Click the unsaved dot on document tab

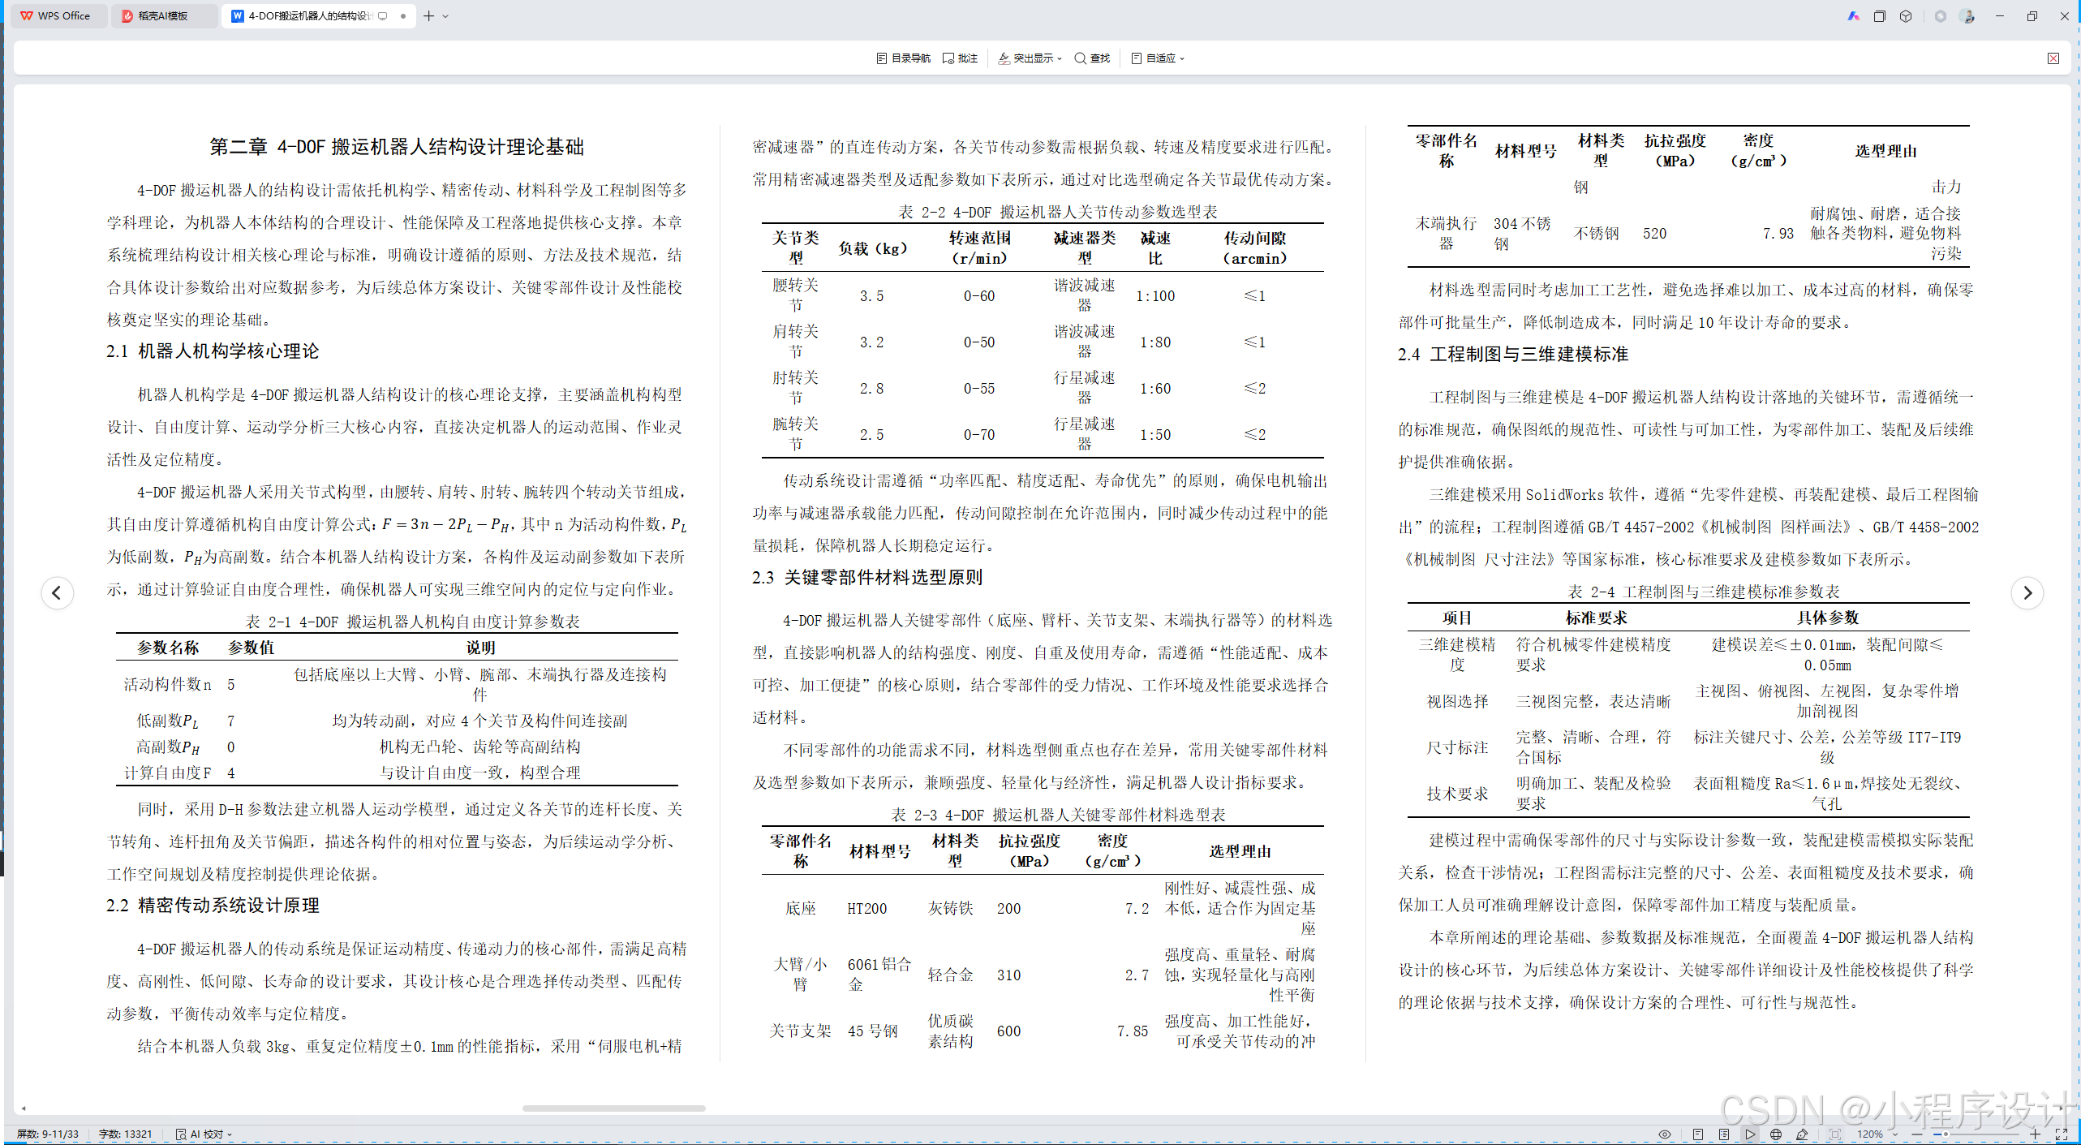[403, 15]
